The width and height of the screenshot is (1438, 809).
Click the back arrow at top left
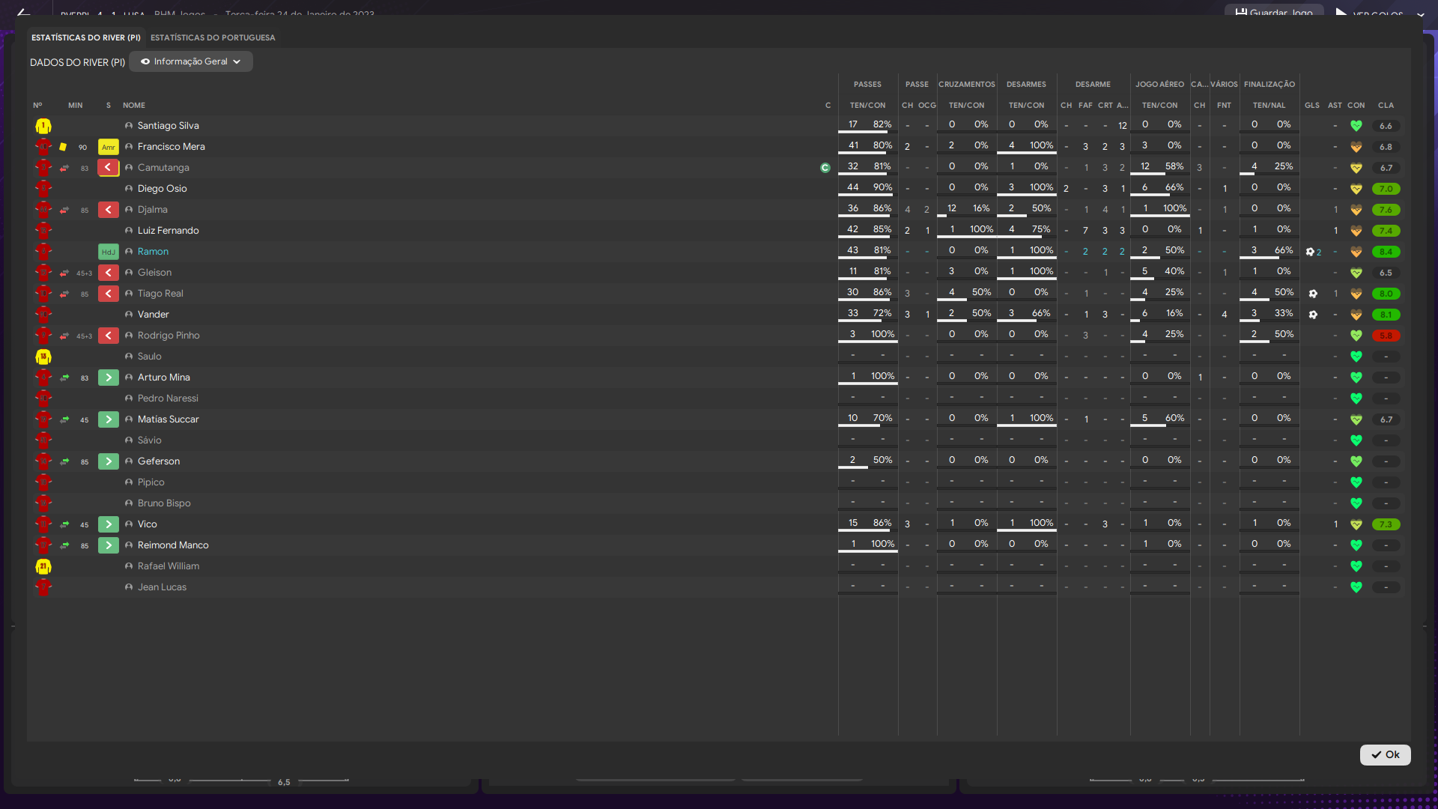tap(23, 13)
